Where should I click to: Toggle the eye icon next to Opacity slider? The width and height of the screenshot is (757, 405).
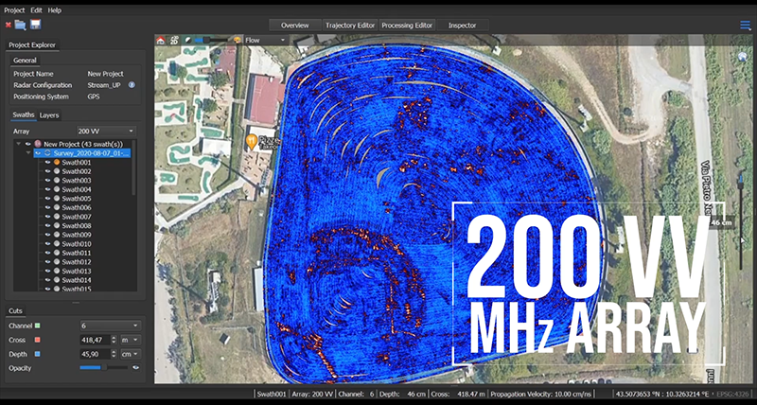(135, 367)
